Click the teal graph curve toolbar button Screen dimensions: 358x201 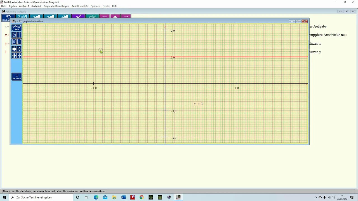pyautogui.click(x=92, y=16)
